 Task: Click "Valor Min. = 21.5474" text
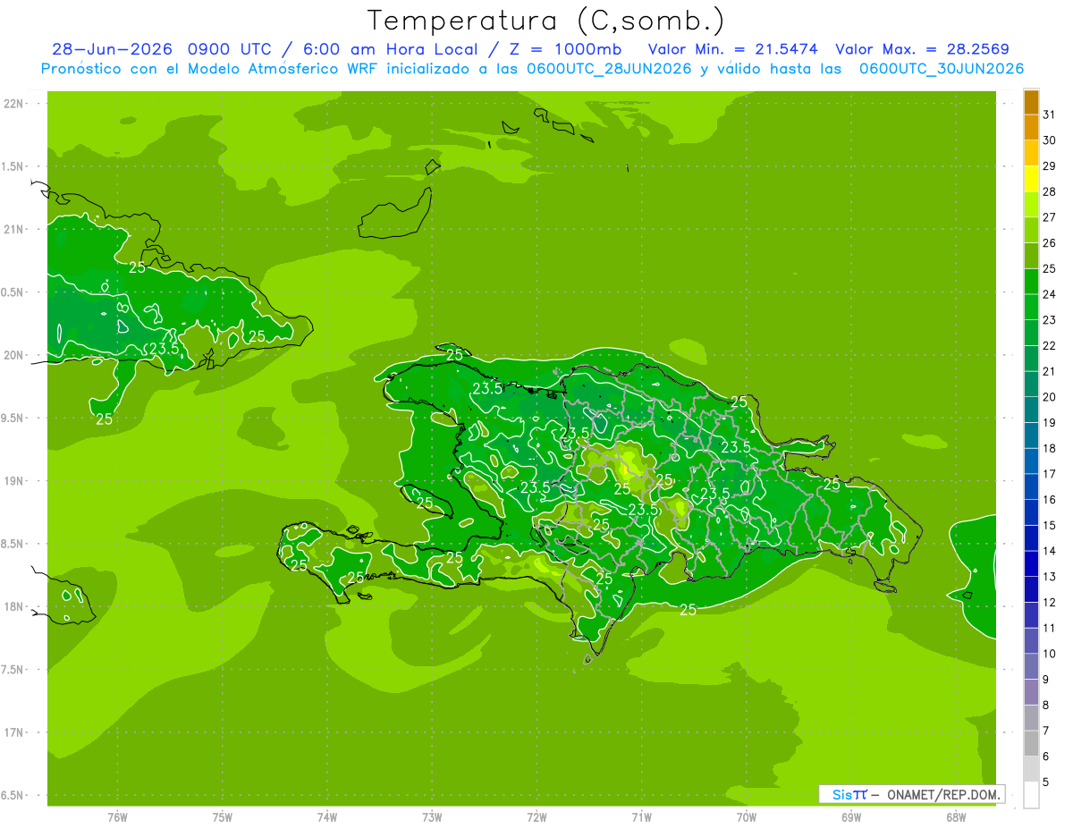(732, 49)
